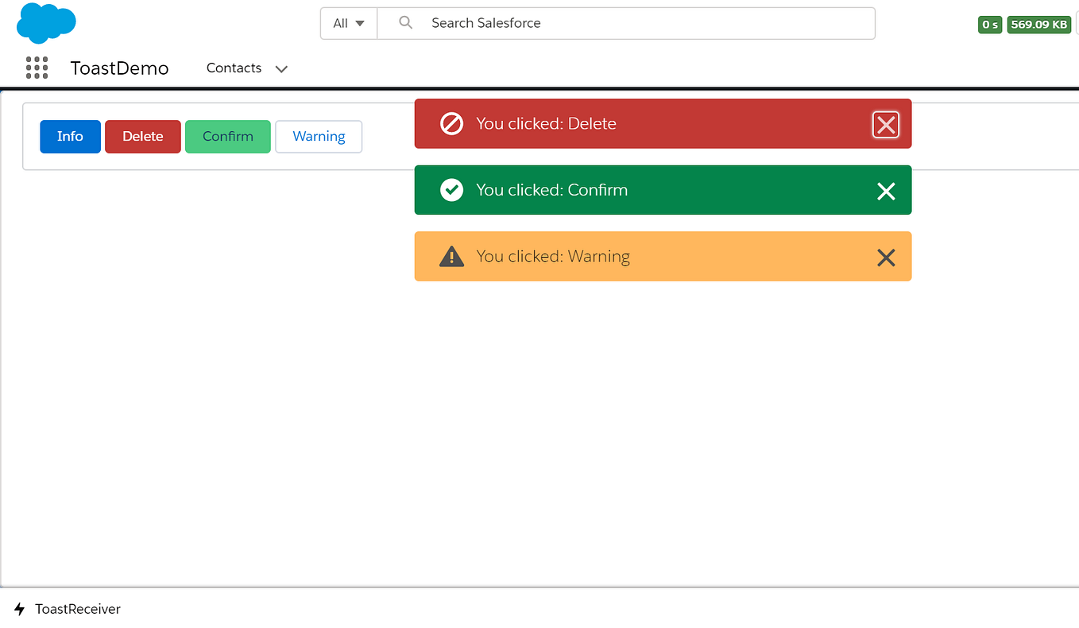Viewport: 1079px width, 628px height.
Task: Click the 0 s green badge
Action: coord(990,25)
